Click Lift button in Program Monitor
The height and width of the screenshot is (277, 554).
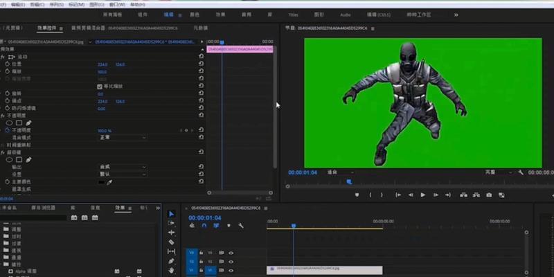pos(463,195)
